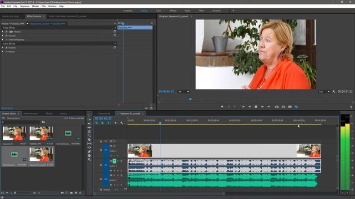This screenshot has width=355, height=199.
Task: Click the Export Frame camera icon
Action: [290, 107]
